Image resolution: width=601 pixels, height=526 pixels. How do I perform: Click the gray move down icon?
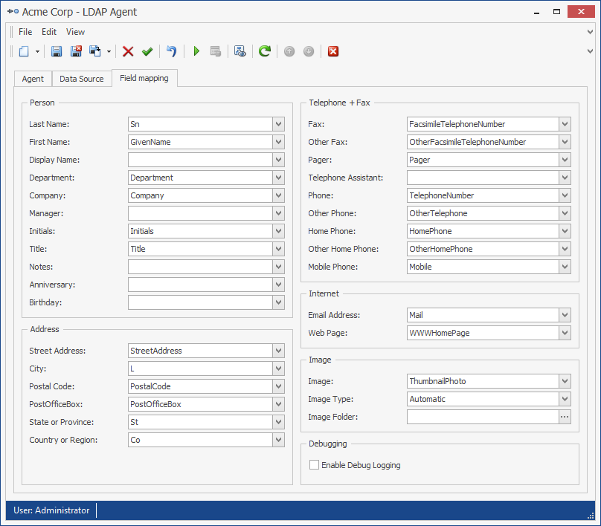click(309, 51)
